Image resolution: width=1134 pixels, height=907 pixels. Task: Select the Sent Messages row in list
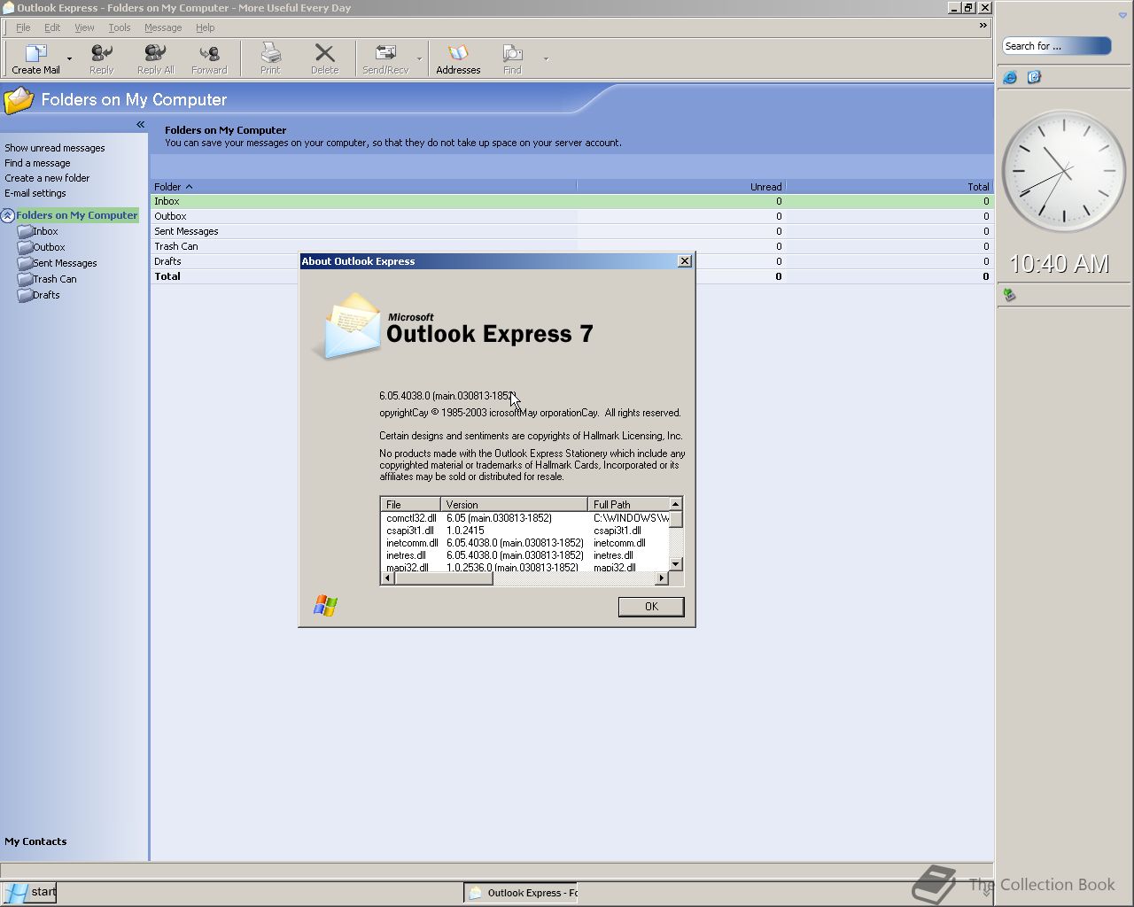point(571,231)
